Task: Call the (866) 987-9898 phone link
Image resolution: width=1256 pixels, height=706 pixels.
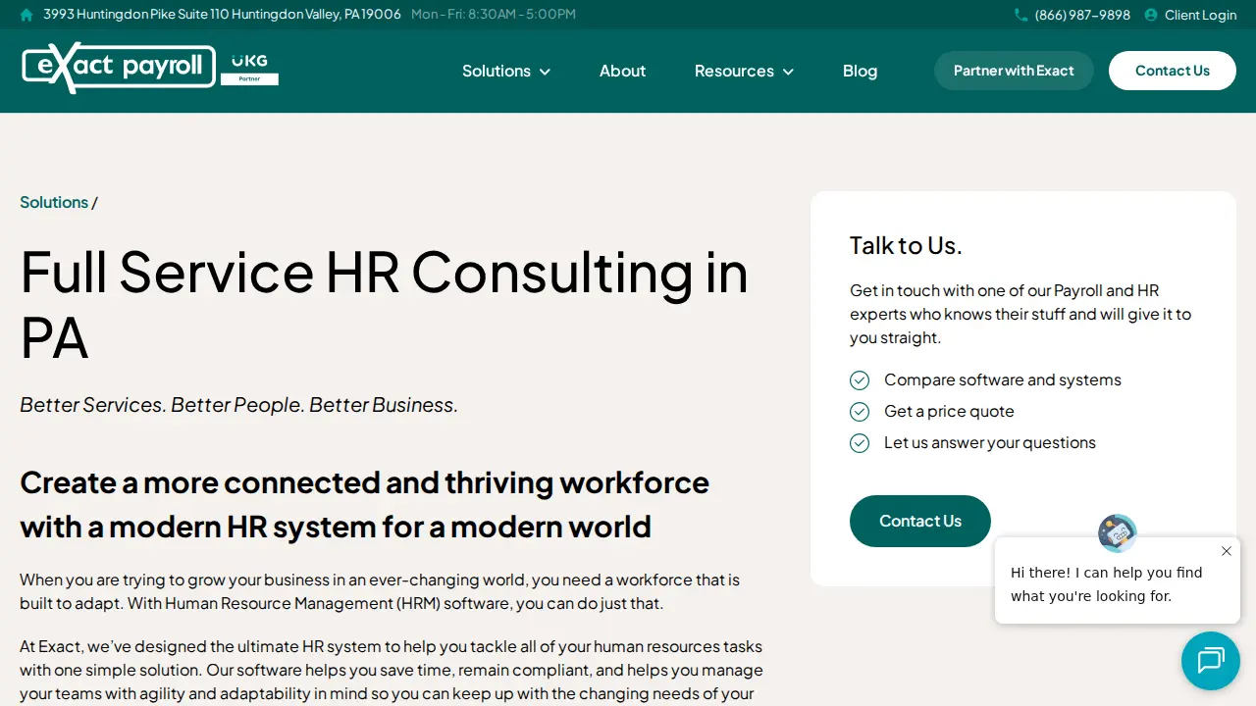Action: tap(1082, 15)
